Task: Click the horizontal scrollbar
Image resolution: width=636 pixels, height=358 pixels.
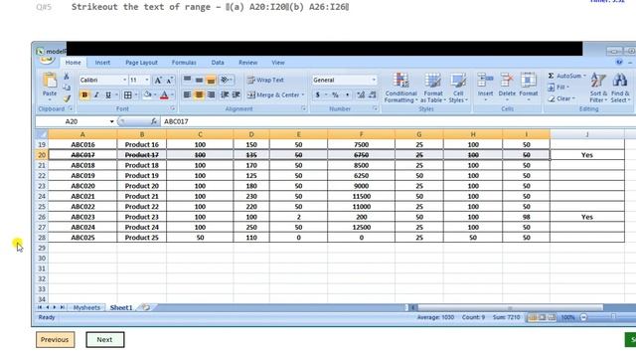Action: click(510, 307)
